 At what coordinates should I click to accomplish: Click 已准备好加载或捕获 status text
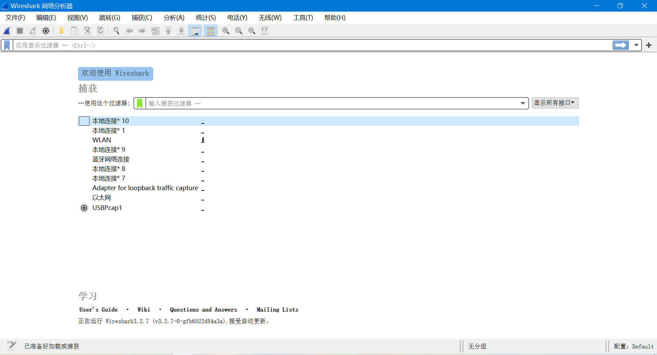pyautogui.click(x=52, y=346)
